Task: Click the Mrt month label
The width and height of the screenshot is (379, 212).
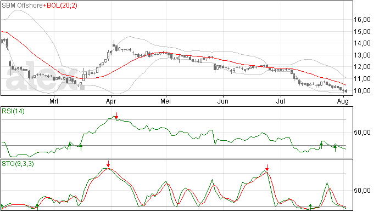Action: point(54,101)
